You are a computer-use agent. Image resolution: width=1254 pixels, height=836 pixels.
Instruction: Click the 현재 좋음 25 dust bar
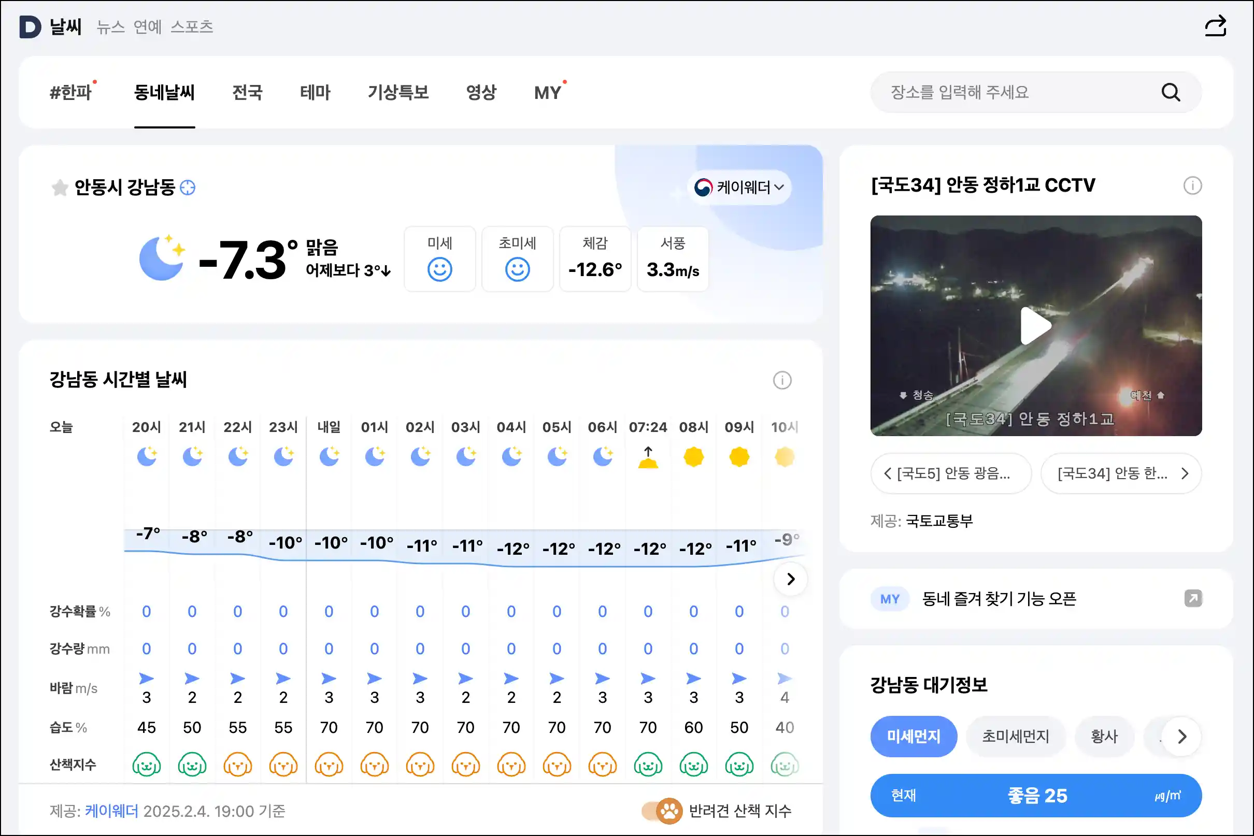click(x=1035, y=796)
